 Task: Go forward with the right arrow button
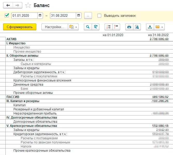pyautogui.click(x=17, y=5)
